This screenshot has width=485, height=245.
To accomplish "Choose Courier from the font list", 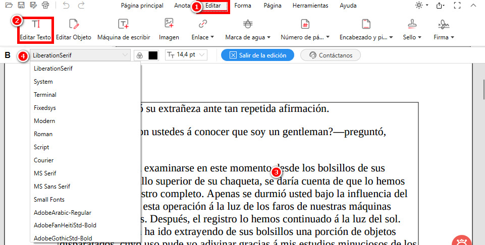I will pyautogui.click(x=85, y=160).
